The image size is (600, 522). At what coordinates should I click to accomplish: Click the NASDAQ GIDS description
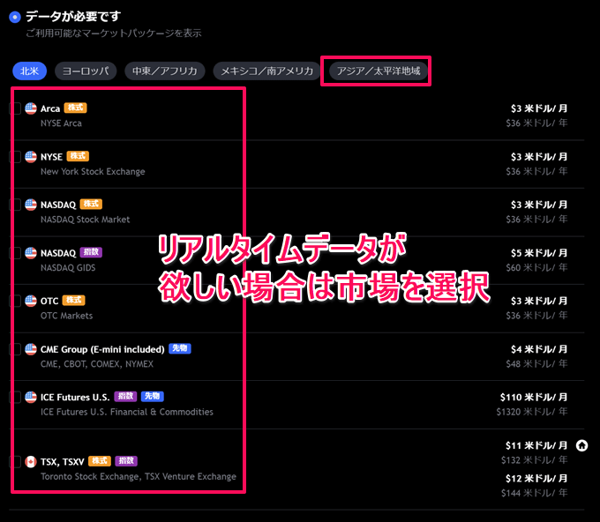point(68,268)
